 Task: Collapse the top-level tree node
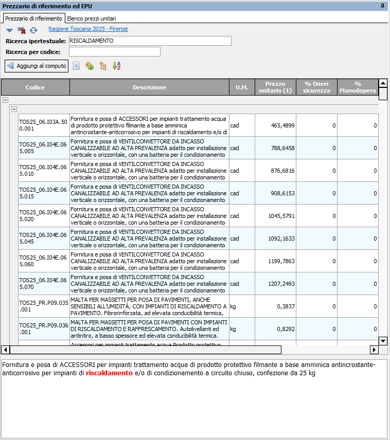pyautogui.click(x=6, y=101)
